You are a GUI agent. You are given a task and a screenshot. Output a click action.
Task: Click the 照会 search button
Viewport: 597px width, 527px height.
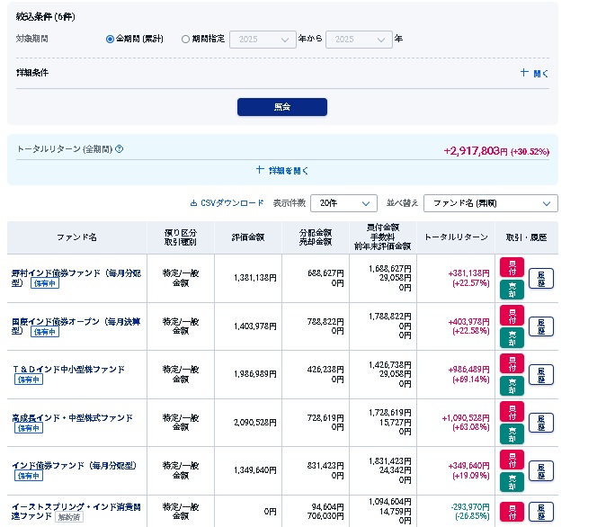[x=281, y=107]
